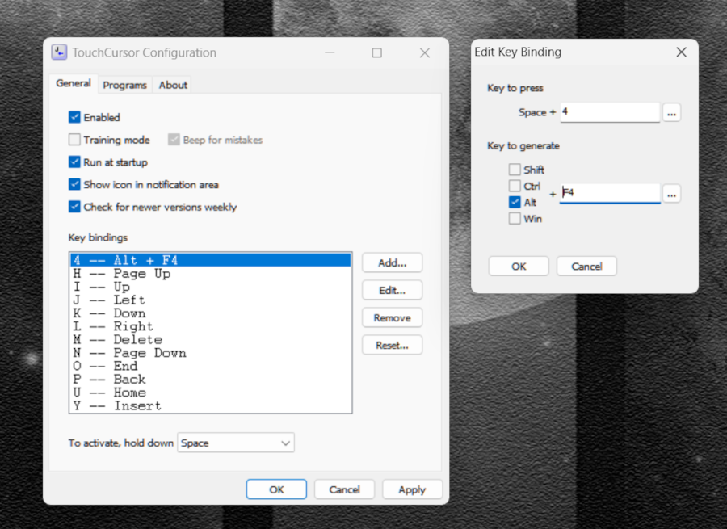The image size is (727, 529).
Task: Check the Ctrl modifier checkbox
Action: pos(515,186)
